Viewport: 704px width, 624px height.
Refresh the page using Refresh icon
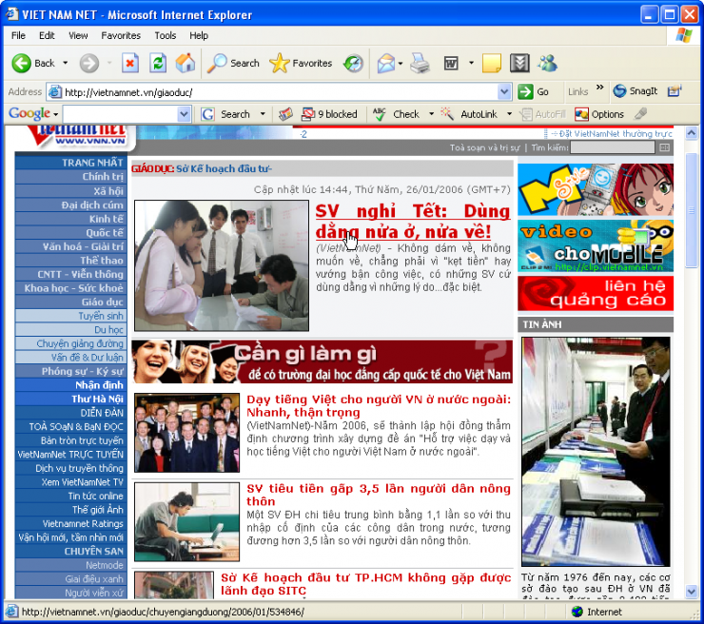[158, 63]
